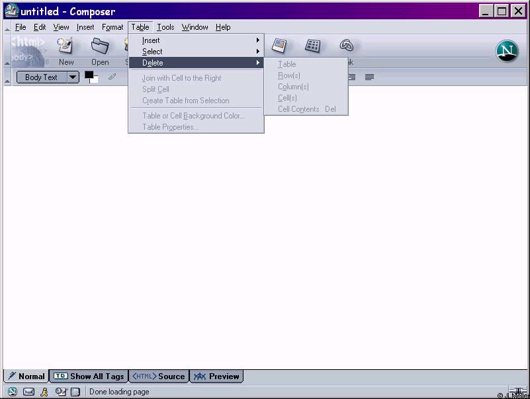Click the Done loading page status text

tap(119, 392)
